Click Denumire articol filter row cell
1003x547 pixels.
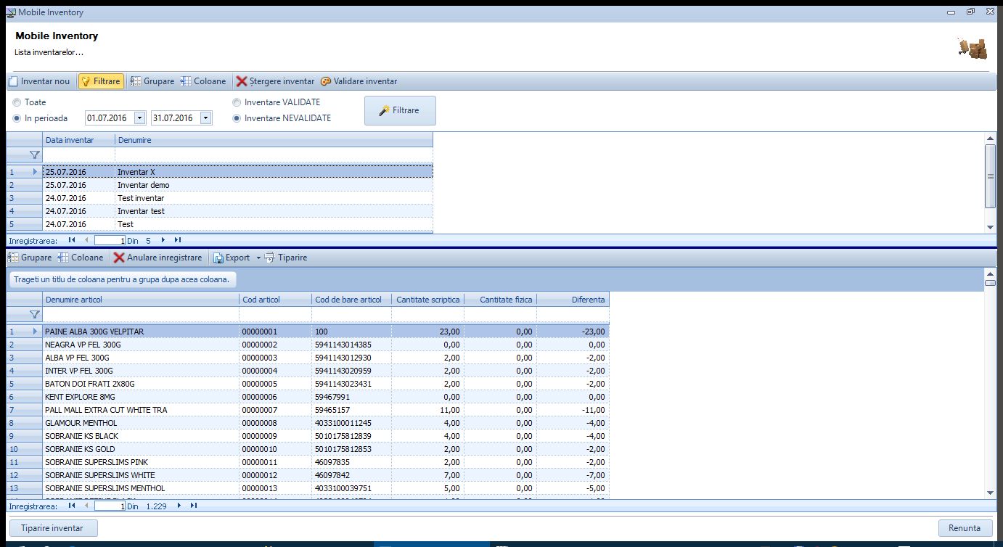141,314
